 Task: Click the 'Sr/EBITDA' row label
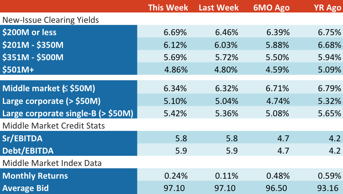pyautogui.click(x=22, y=139)
